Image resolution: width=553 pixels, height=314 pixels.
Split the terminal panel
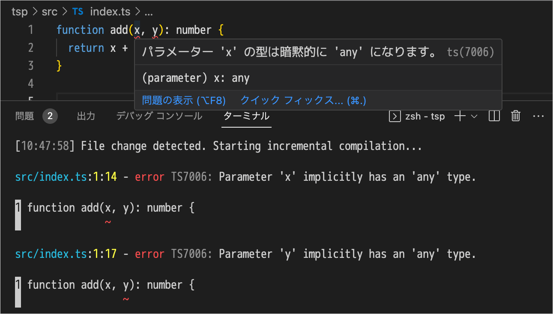[x=494, y=116]
